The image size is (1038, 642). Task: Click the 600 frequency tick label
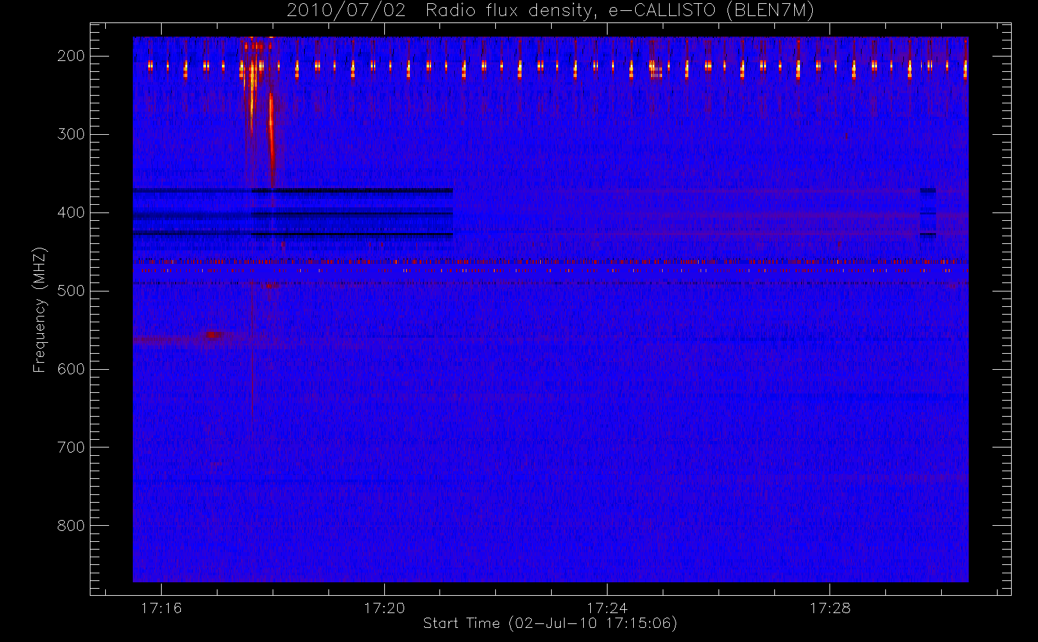71,369
